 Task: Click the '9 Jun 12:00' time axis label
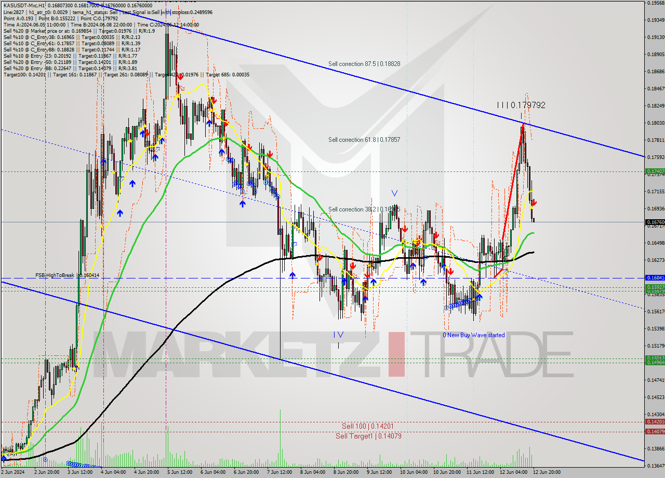pos(379,472)
